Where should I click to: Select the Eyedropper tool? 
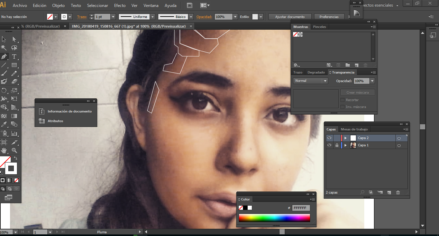4,124
